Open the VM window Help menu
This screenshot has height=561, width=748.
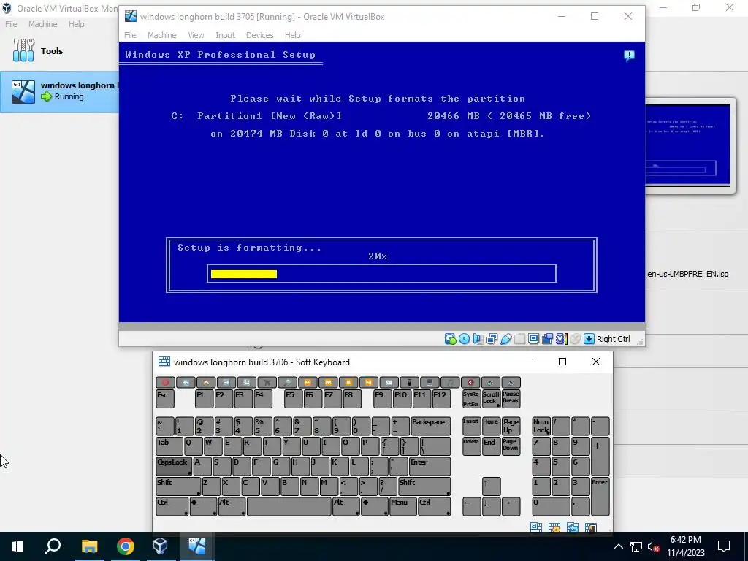[292, 35]
